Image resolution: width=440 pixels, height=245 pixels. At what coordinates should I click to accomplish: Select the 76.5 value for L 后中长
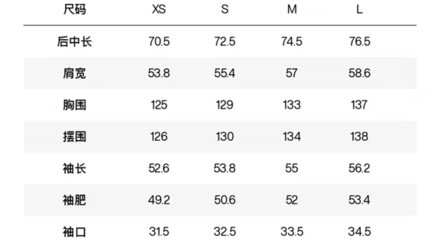(360, 41)
